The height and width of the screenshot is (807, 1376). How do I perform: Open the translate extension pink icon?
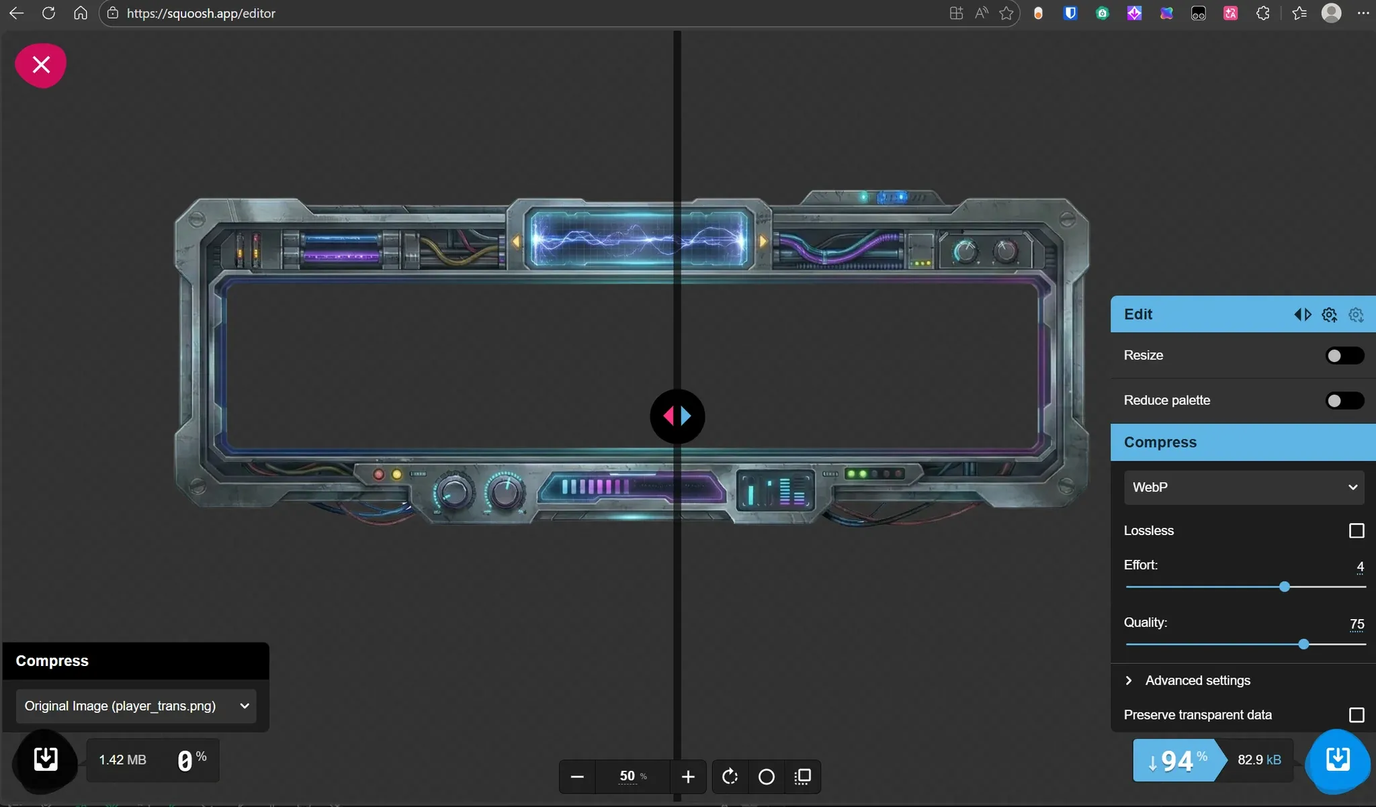click(1230, 13)
